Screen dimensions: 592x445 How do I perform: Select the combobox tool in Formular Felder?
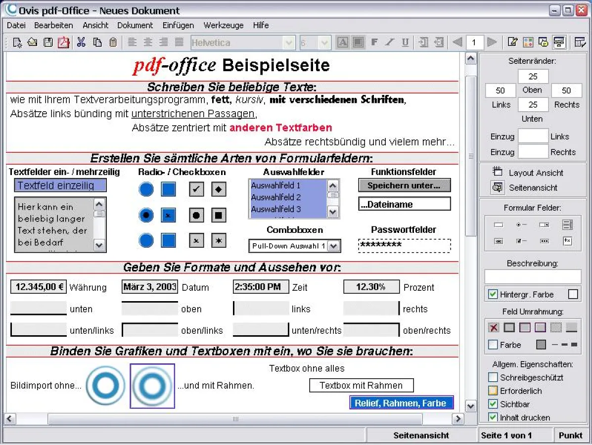coord(544,224)
